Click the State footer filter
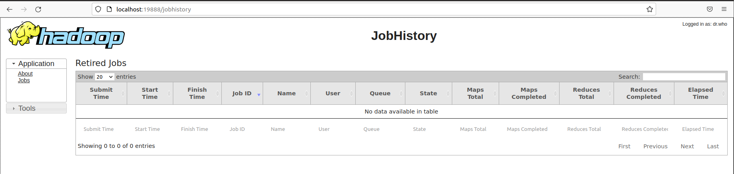Image resolution: width=734 pixels, height=174 pixels. click(x=428, y=129)
